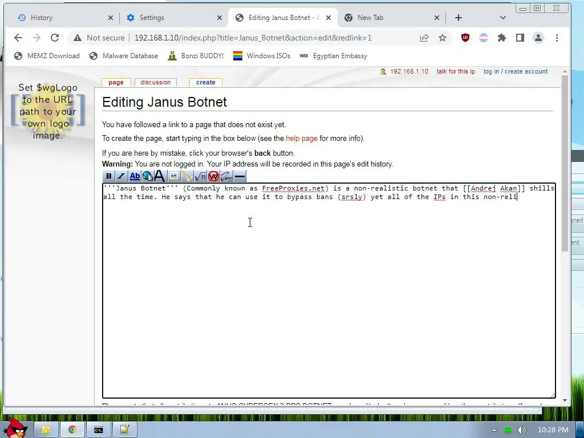Go back in browser history
Viewport: 584px width, 438px height.
tap(18, 38)
